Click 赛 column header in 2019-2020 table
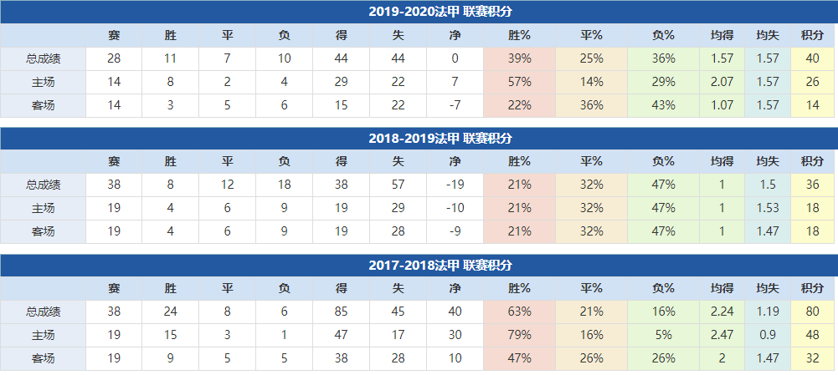 114,35
